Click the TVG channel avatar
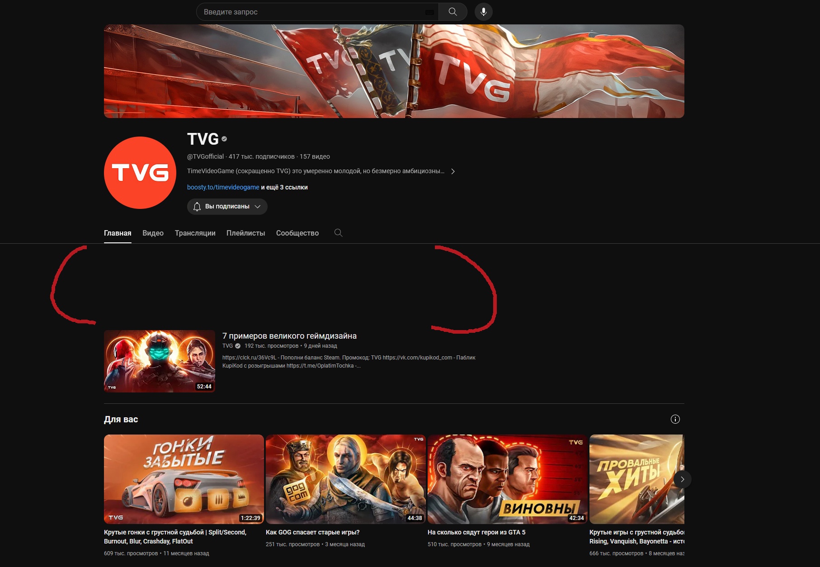Viewport: 820px width, 567px height. pos(140,173)
